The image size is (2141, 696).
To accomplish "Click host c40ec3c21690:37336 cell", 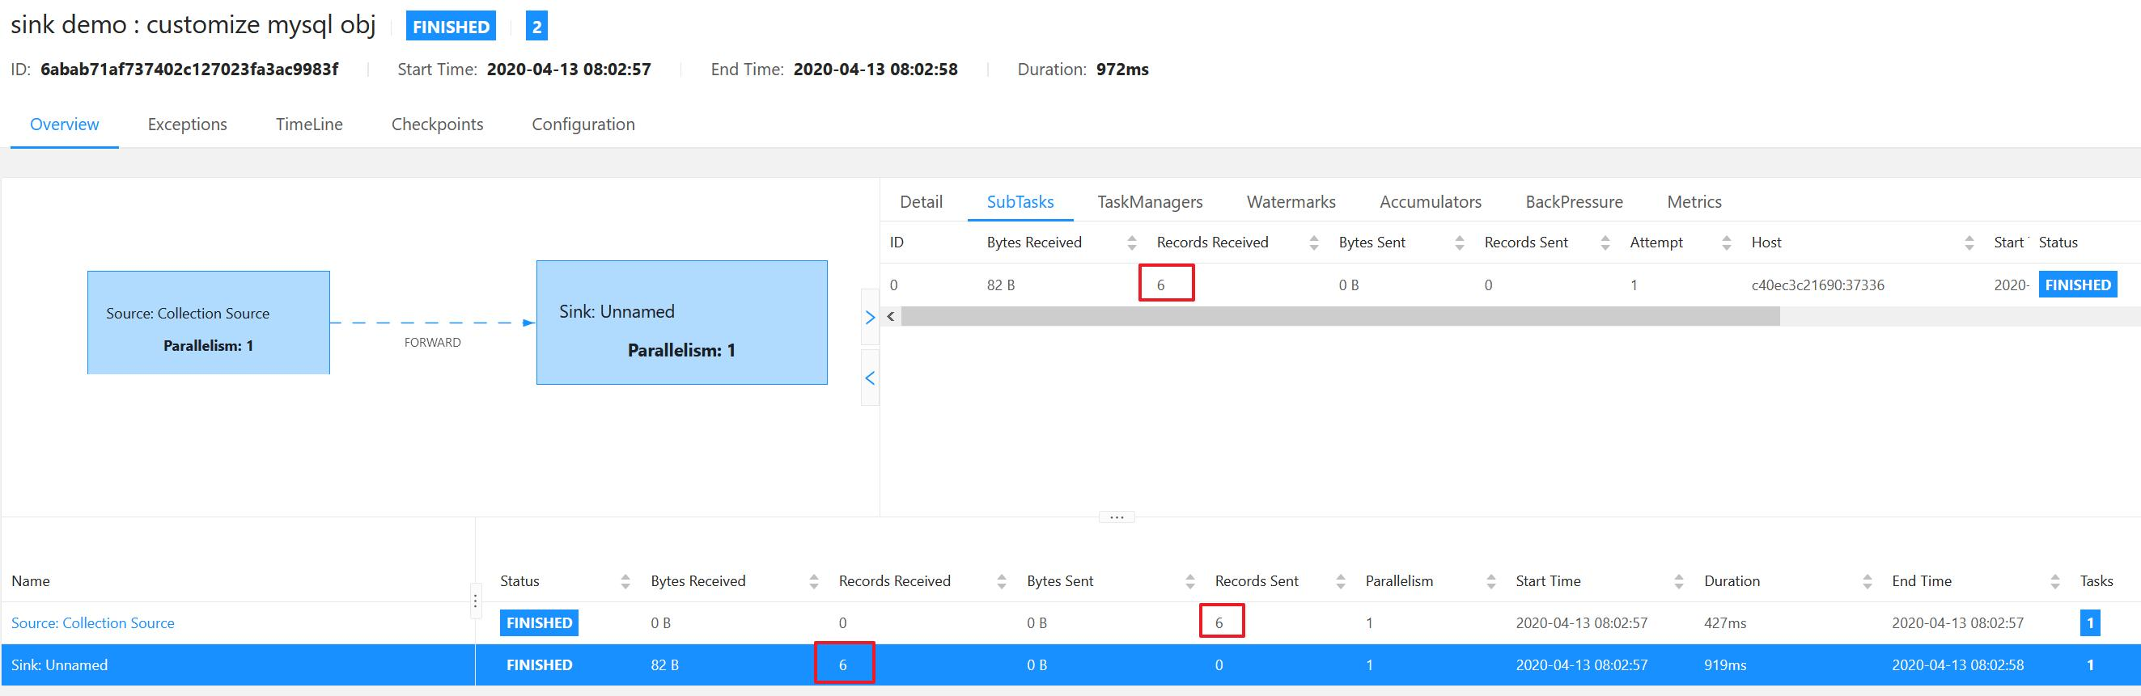I will click(x=1817, y=285).
